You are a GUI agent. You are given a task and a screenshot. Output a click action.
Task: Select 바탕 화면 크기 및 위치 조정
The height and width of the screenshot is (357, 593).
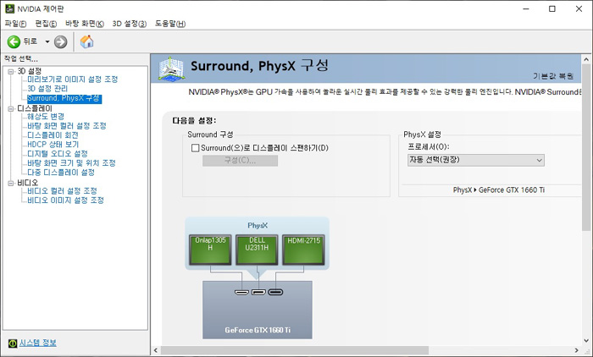tap(71, 163)
